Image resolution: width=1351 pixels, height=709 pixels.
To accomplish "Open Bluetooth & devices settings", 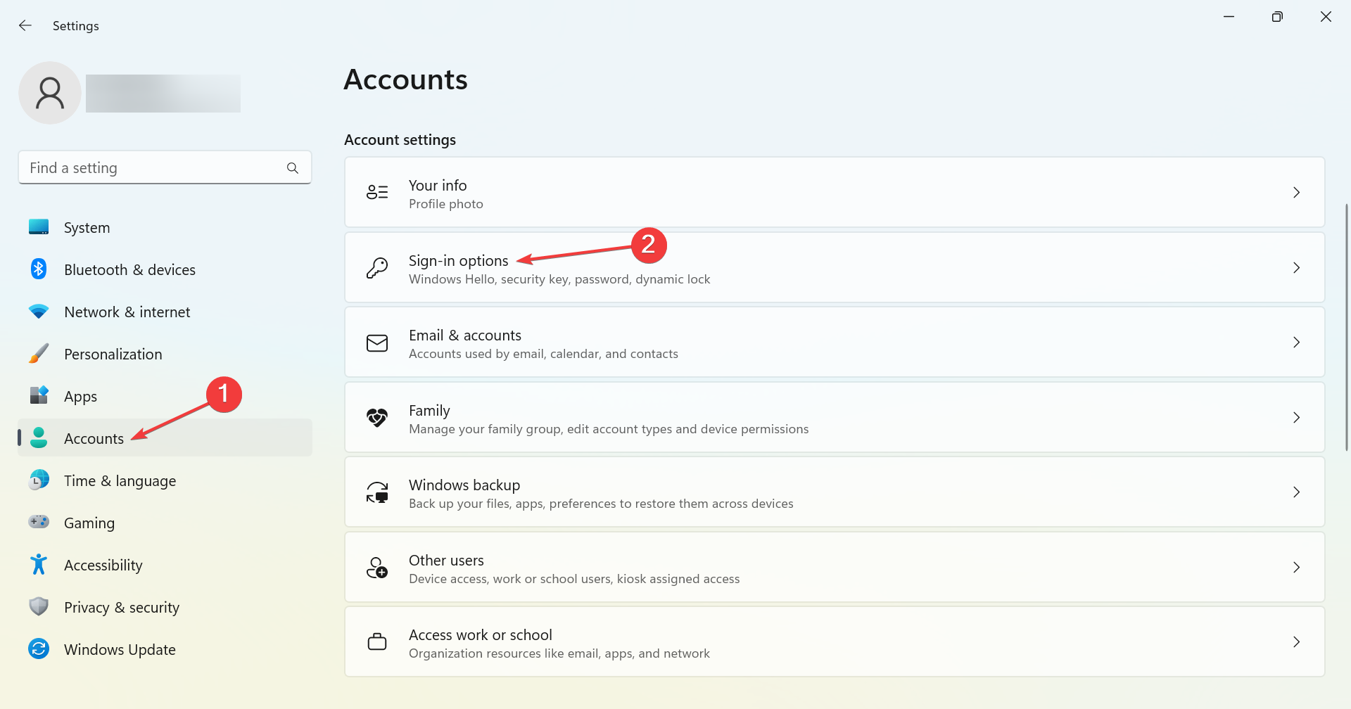I will coord(165,269).
